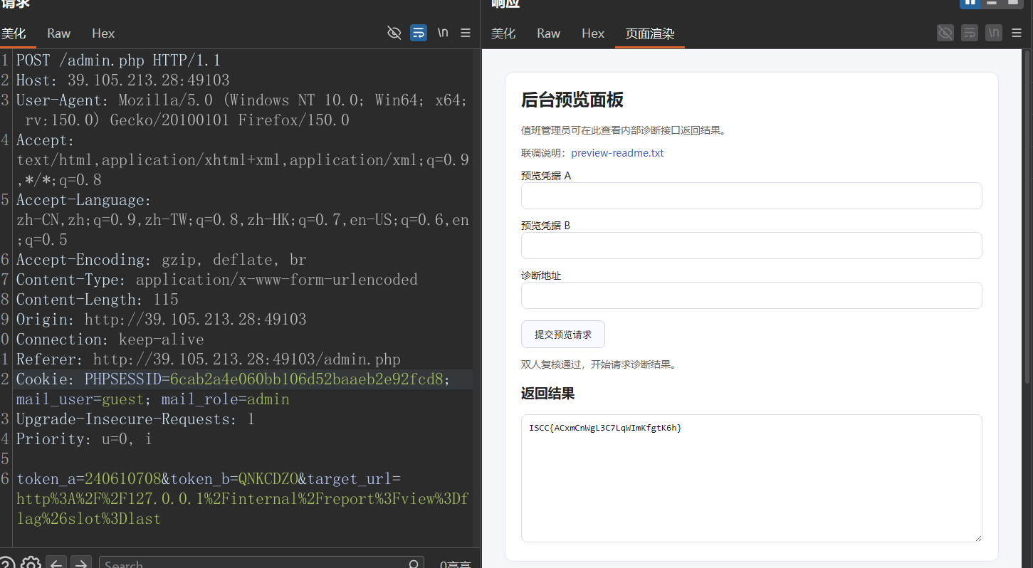Click the 双人复核通过 status message
Image resolution: width=1033 pixels, height=568 pixels.
tap(599, 364)
